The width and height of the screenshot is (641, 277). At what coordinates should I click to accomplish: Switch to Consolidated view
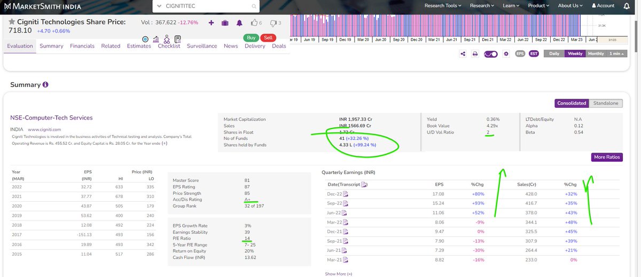[572, 103]
